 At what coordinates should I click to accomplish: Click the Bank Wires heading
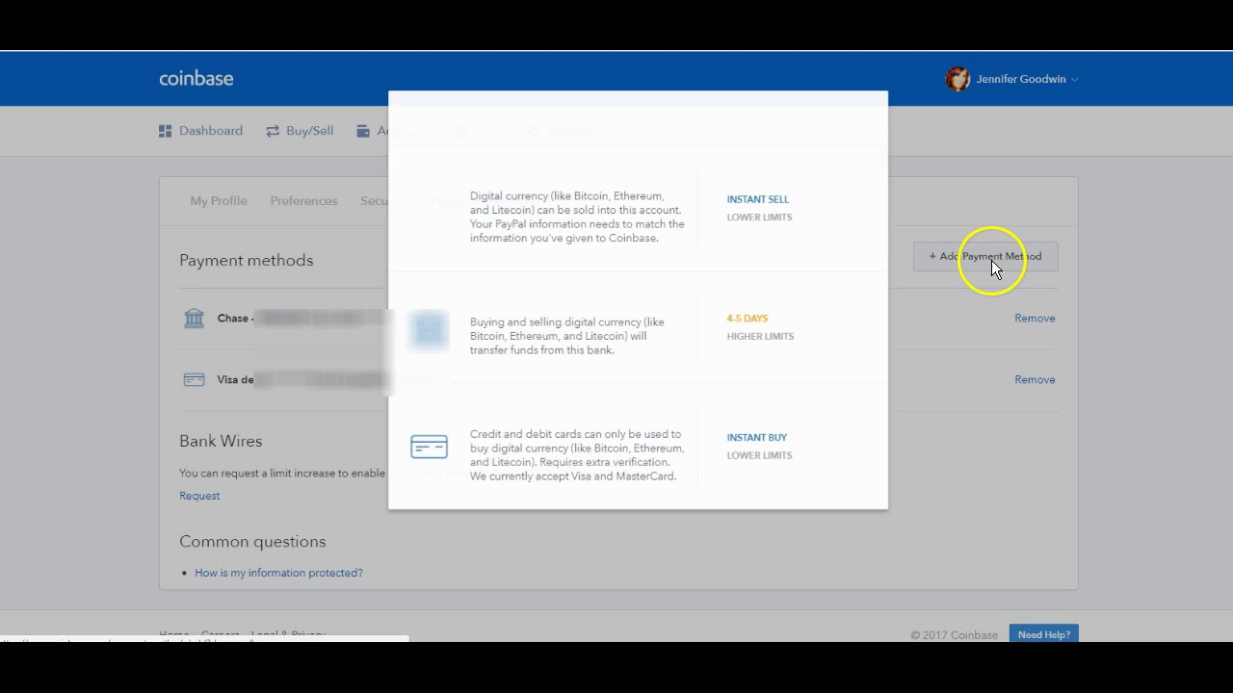click(x=221, y=441)
